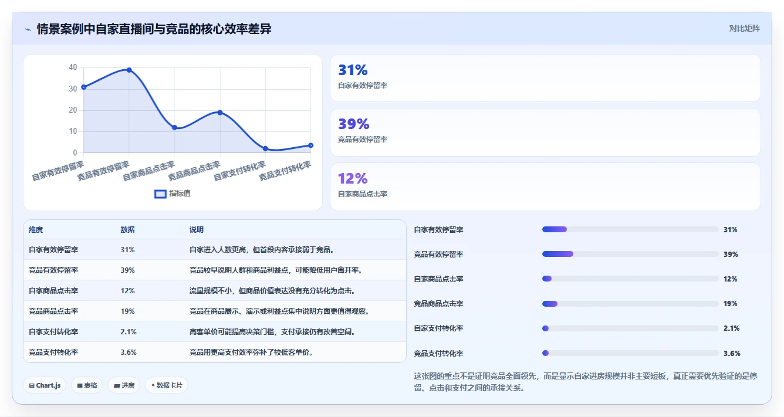The height and width of the screenshot is (417, 784).
Task: Click the explanation starting 竞品用更高支付效率
Action: click(251, 352)
